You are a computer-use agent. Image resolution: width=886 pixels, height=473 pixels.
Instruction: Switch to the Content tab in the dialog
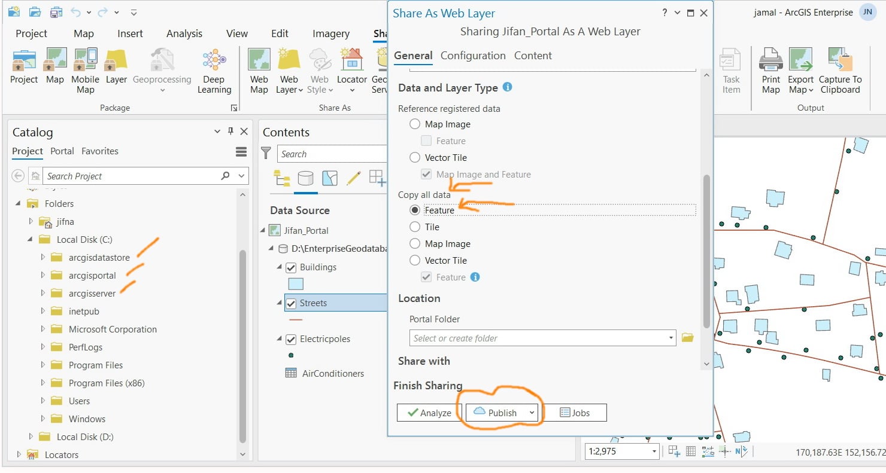coord(533,56)
